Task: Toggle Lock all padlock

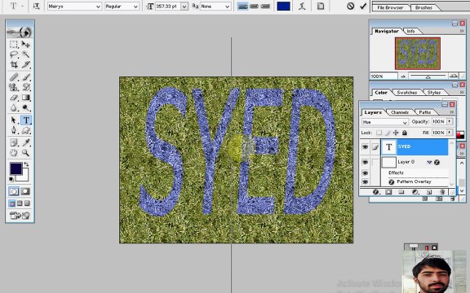Action: pyautogui.click(x=405, y=133)
